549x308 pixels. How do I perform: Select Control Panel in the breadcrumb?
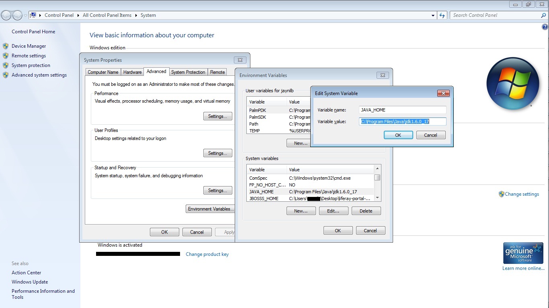click(x=59, y=15)
